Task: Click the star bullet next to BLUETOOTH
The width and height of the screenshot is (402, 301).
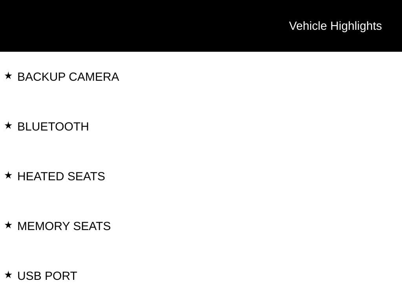Action: tap(9, 126)
